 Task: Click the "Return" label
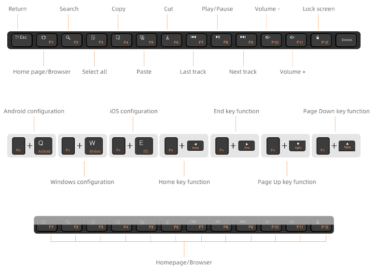pos(17,9)
